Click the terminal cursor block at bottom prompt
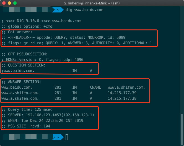The image size is (184, 146). 67,137
